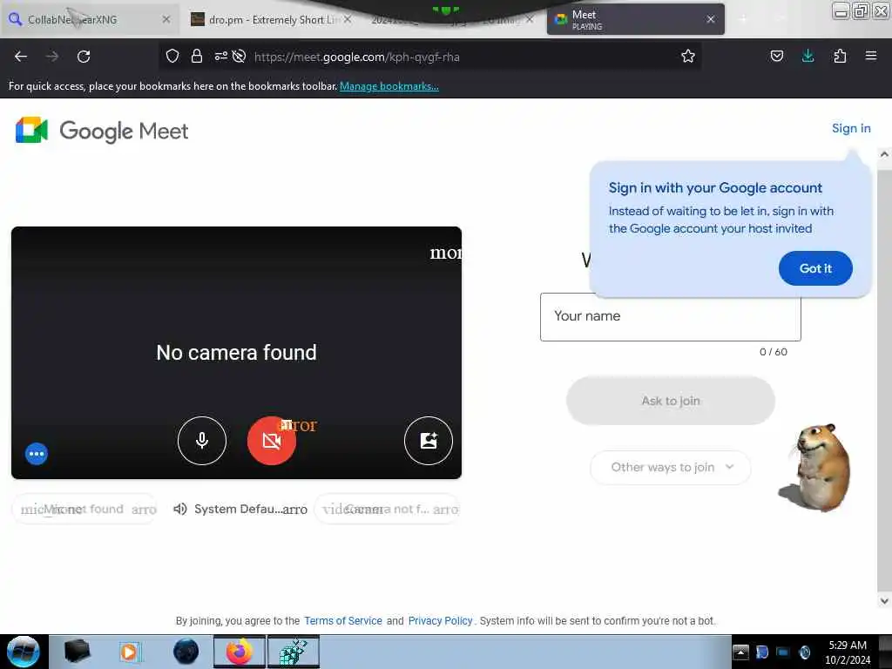The height and width of the screenshot is (669, 892).
Task: Open the microphone not found selector
Action: (84, 509)
